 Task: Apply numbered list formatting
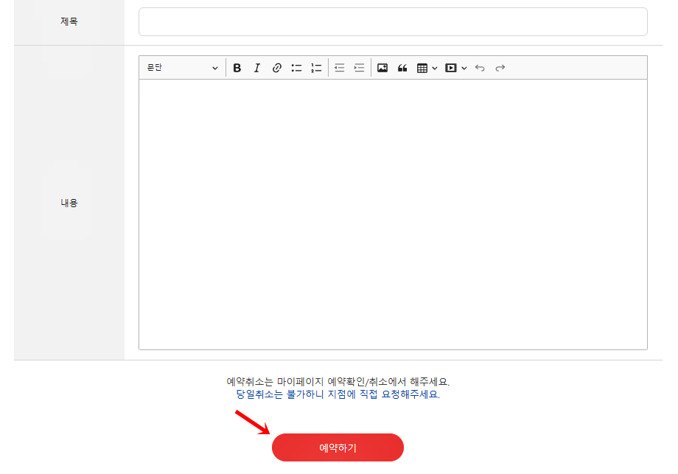316,68
